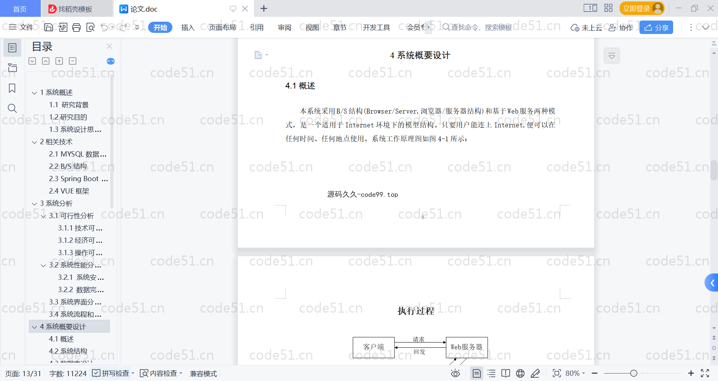Click the 字数: 11224 word count
The image size is (718, 381).
[x=68, y=374]
